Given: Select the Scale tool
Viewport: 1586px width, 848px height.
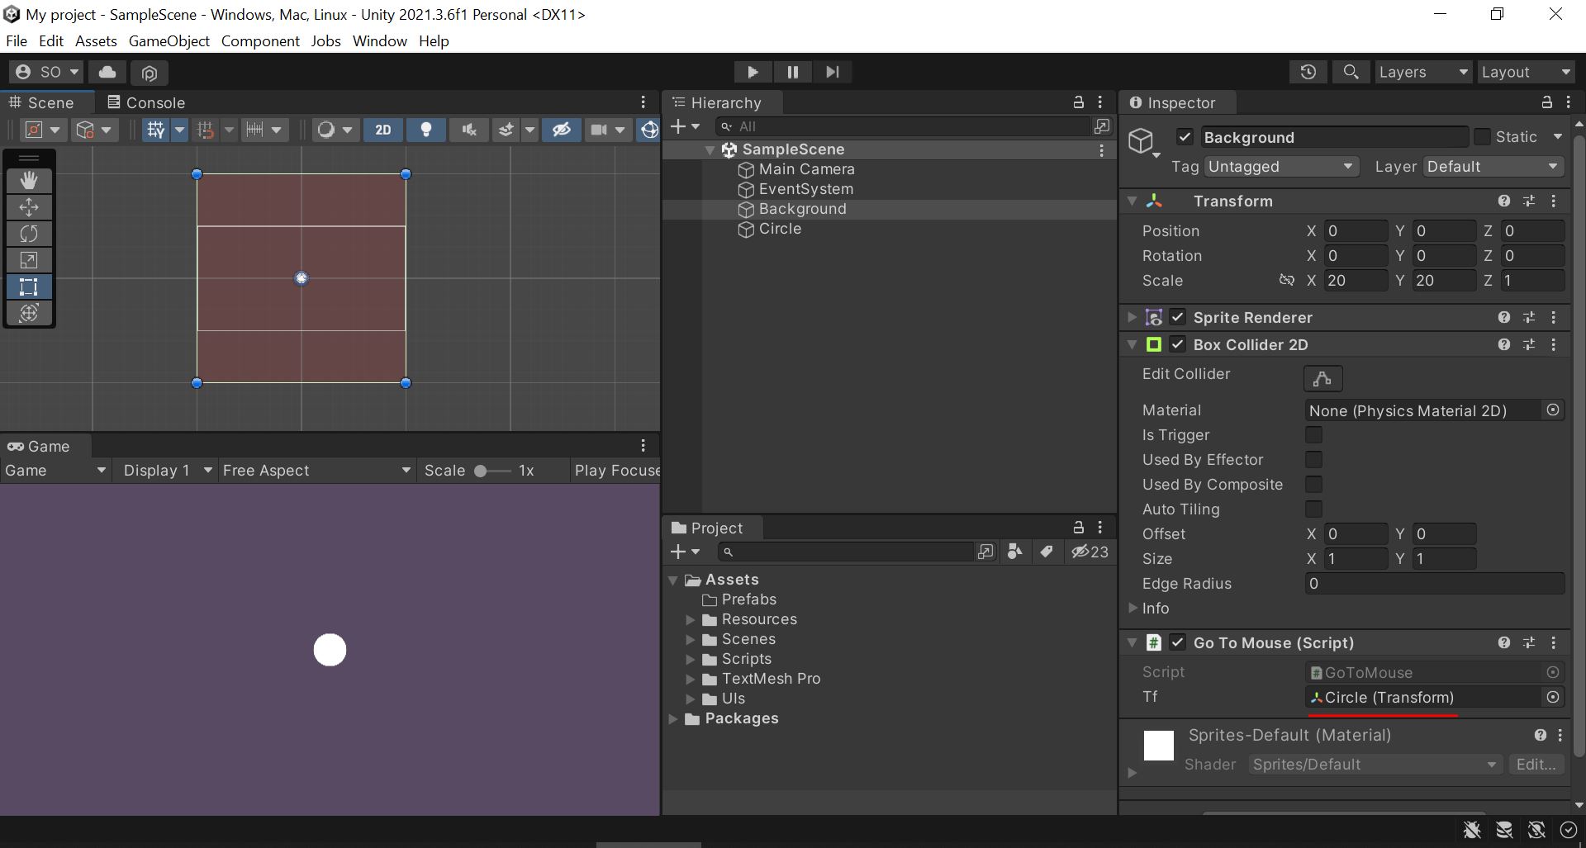Looking at the screenshot, I should point(29,260).
